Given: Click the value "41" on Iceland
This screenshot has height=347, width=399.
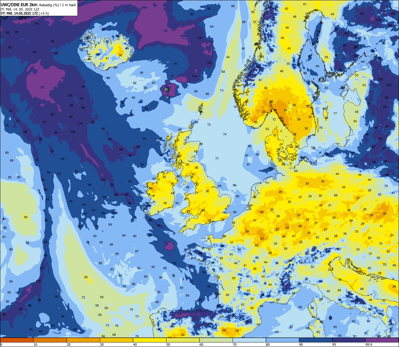Looking at the screenshot, I should (x=107, y=58).
